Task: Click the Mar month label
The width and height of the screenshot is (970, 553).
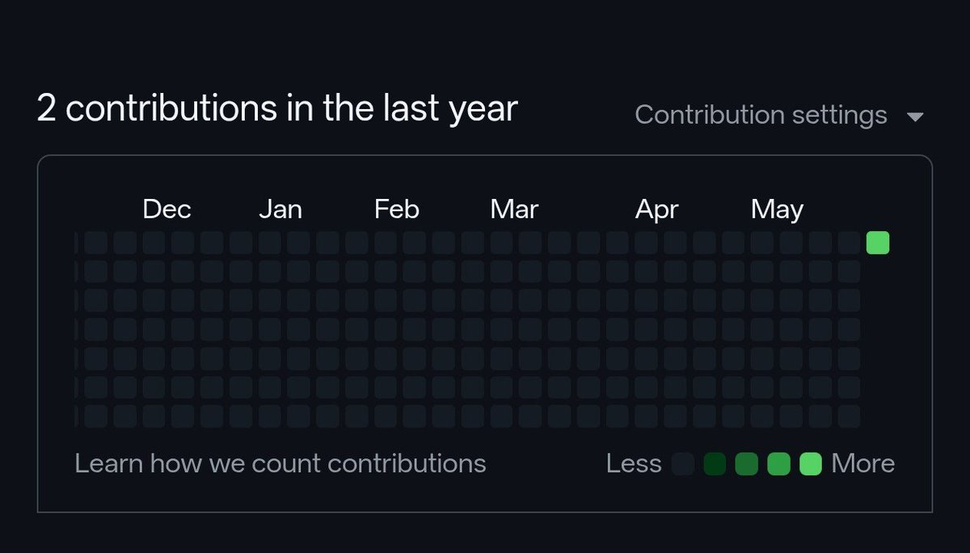Action: pyautogui.click(x=514, y=209)
